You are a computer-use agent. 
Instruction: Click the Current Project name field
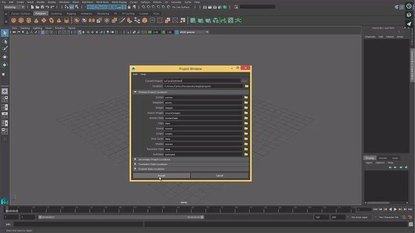[202, 81]
